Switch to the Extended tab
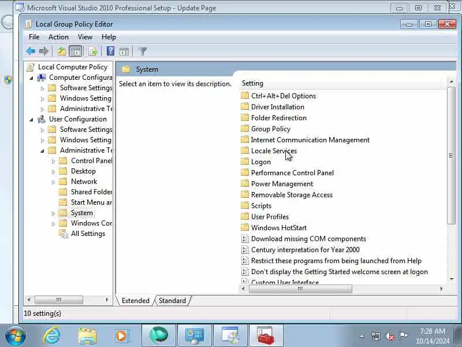This screenshot has height=347, width=462. click(x=135, y=301)
